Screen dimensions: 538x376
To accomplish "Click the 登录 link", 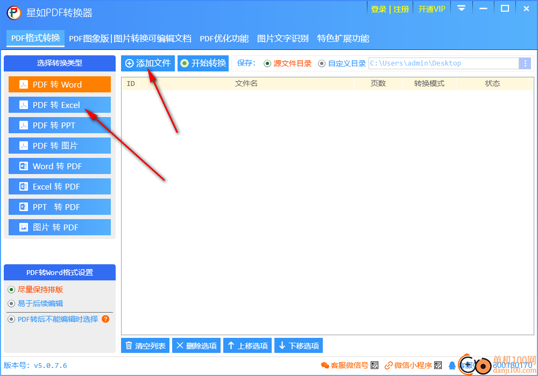I will pyautogui.click(x=378, y=9).
